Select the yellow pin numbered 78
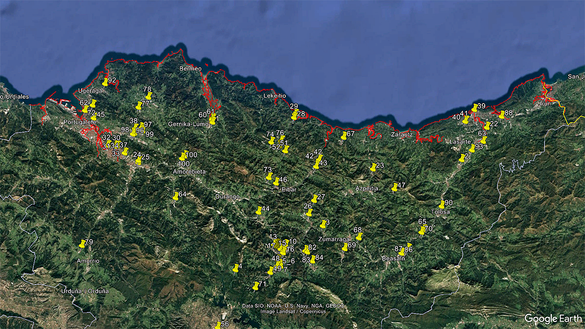This screenshot has width=585, height=329. click(x=149, y=96)
